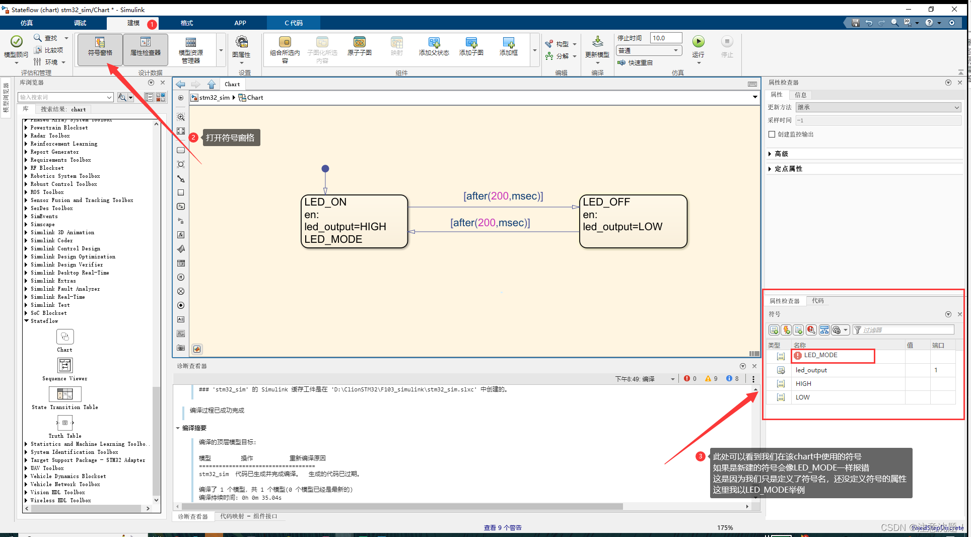Image resolution: width=971 pixels, height=537 pixels.
Task: Run the simulation with 运行 button
Action: (x=698, y=46)
